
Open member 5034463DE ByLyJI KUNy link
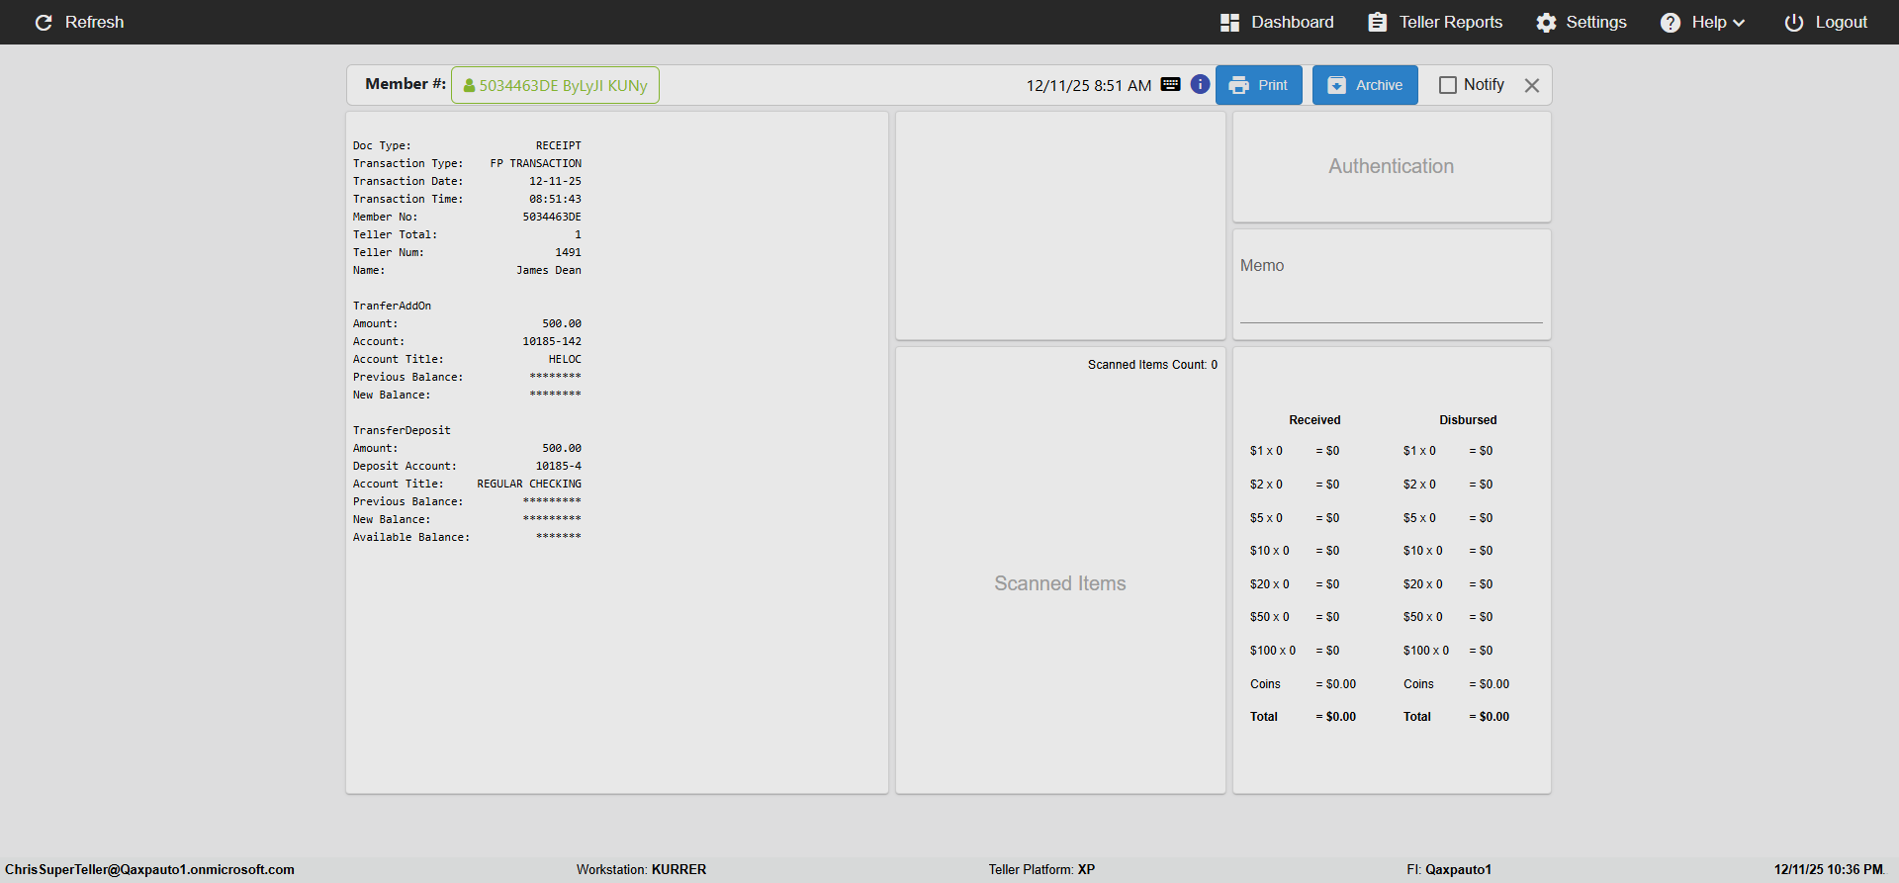coord(555,85)
